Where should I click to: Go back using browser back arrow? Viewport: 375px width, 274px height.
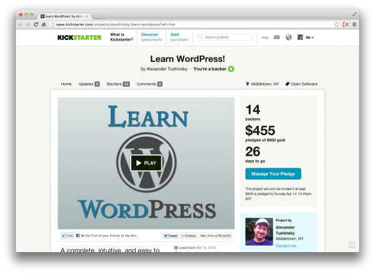(x=21, y=24)
